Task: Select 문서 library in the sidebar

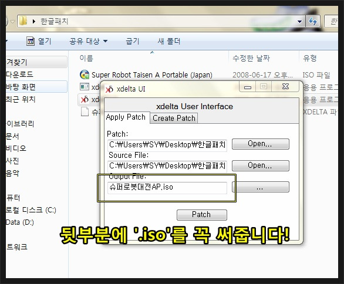Action: 12,136
